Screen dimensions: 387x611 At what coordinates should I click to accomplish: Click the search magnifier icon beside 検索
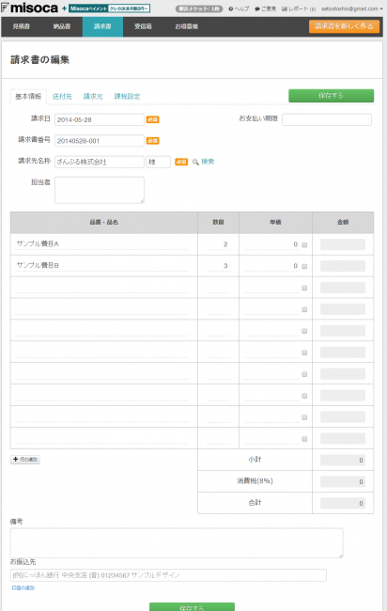195,162
